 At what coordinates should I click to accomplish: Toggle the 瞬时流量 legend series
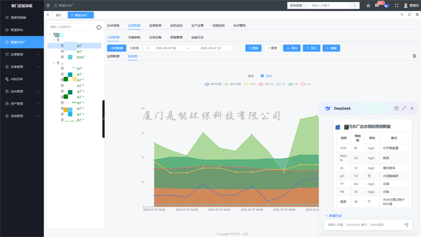[213, 84]
